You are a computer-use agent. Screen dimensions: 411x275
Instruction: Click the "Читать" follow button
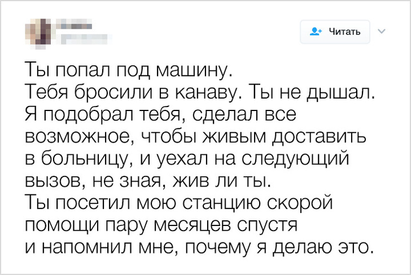[x=335, y=32]
